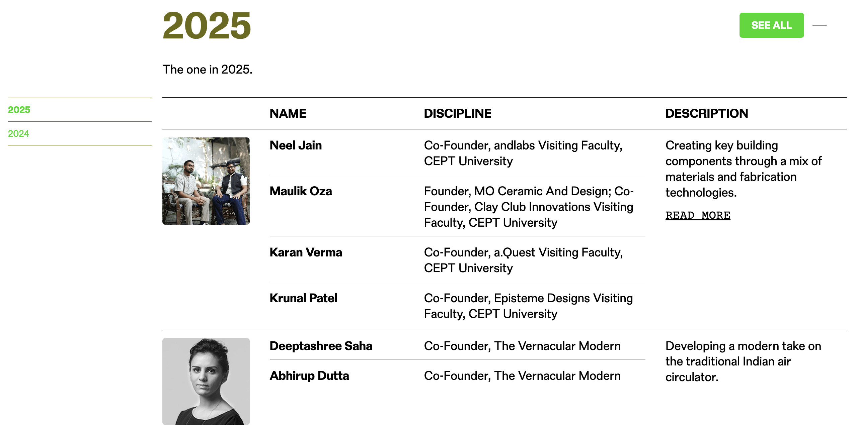Click the black-and-white portrait of a woman
855x436 pixels.
(x=206, y=381)
